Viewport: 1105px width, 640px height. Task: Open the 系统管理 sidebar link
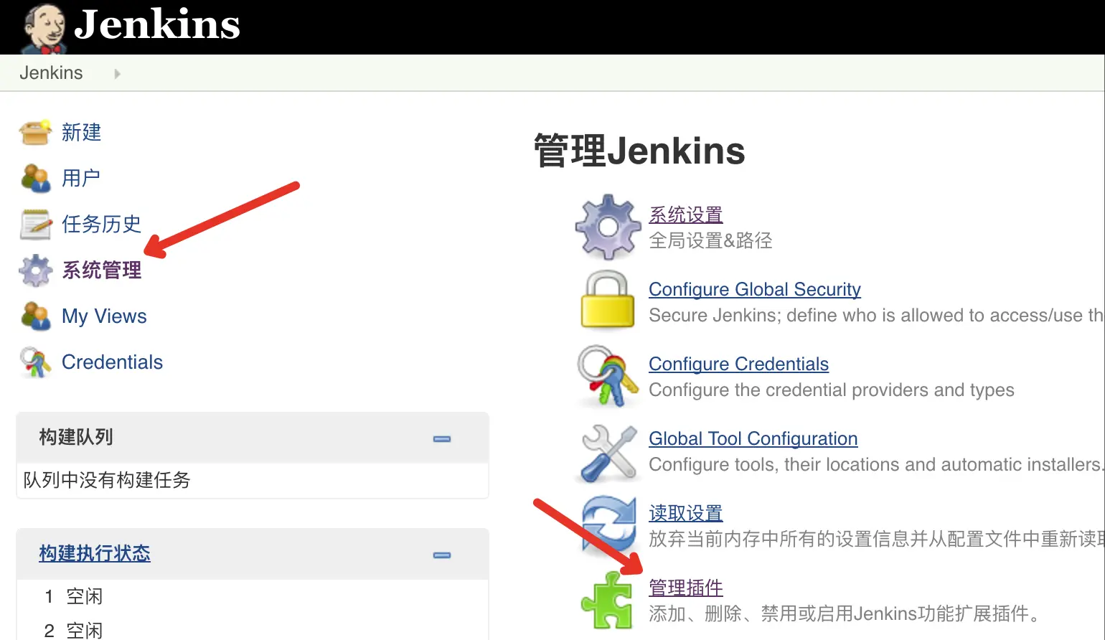(x=101, y=270)
